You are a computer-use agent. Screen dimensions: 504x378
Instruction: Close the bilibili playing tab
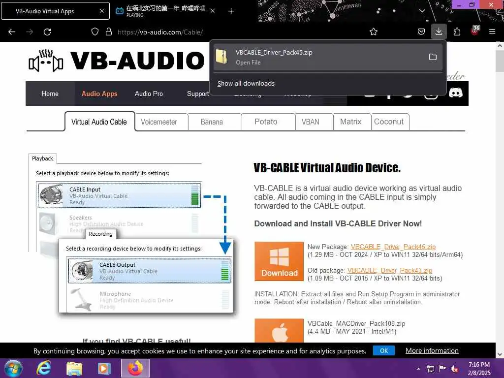point(213,11)
